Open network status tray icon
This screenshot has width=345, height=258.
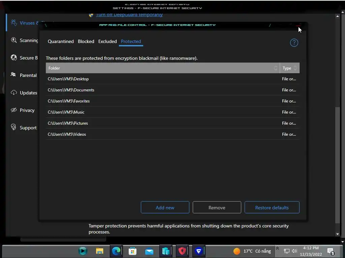pos(287,251)
